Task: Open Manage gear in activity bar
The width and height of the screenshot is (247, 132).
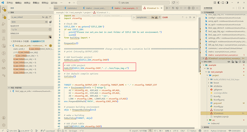Action: click(x=4, y=125)
